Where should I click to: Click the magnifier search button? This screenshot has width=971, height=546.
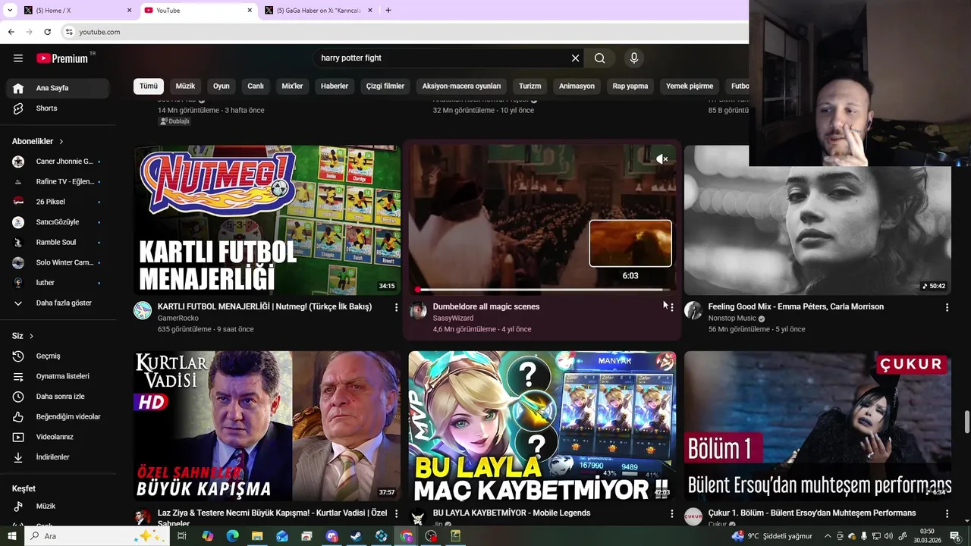pyautogui.click(x=599, y=58)
